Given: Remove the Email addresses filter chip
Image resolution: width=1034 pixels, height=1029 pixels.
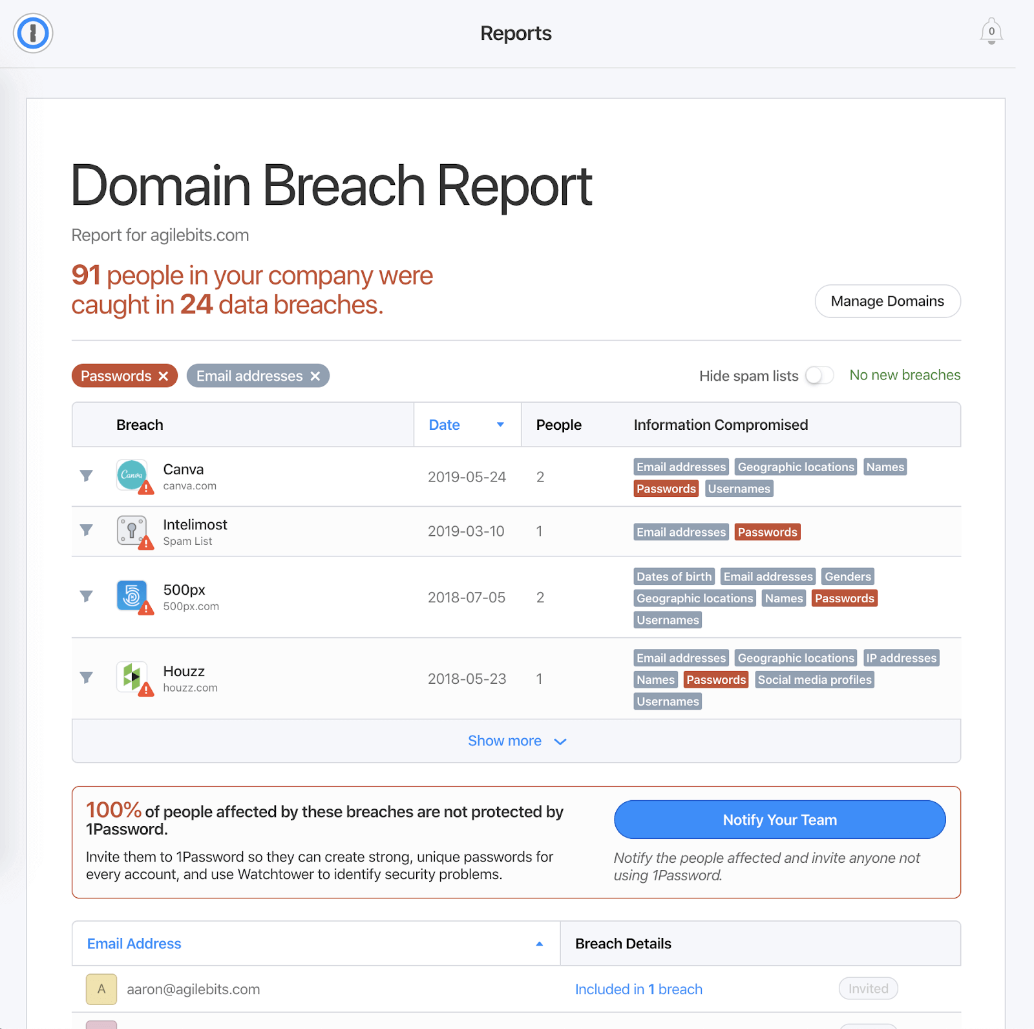Looking at the screenshot, I should [x=315, y=376].
